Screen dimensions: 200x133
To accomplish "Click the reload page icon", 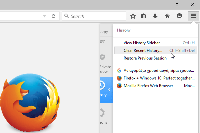I will pyautogui.click(x=53, y=16).
